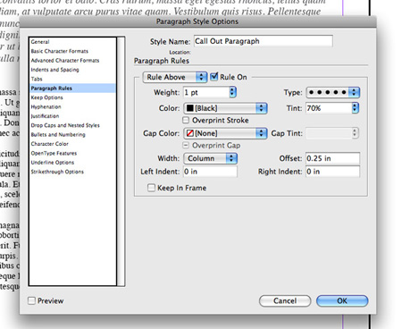Open Basic Character Formats category
The height and width of the screenshot is (329, 402).
[60, 51]
